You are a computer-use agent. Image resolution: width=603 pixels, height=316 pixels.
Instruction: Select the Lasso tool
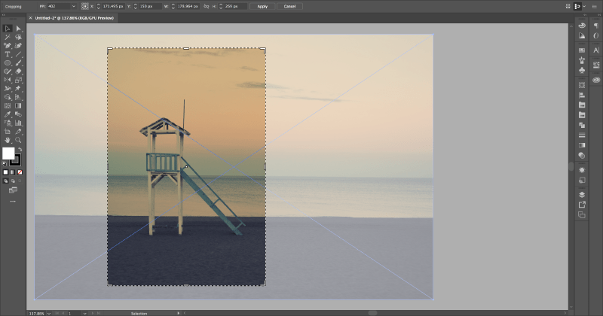(x=18, y=38)
